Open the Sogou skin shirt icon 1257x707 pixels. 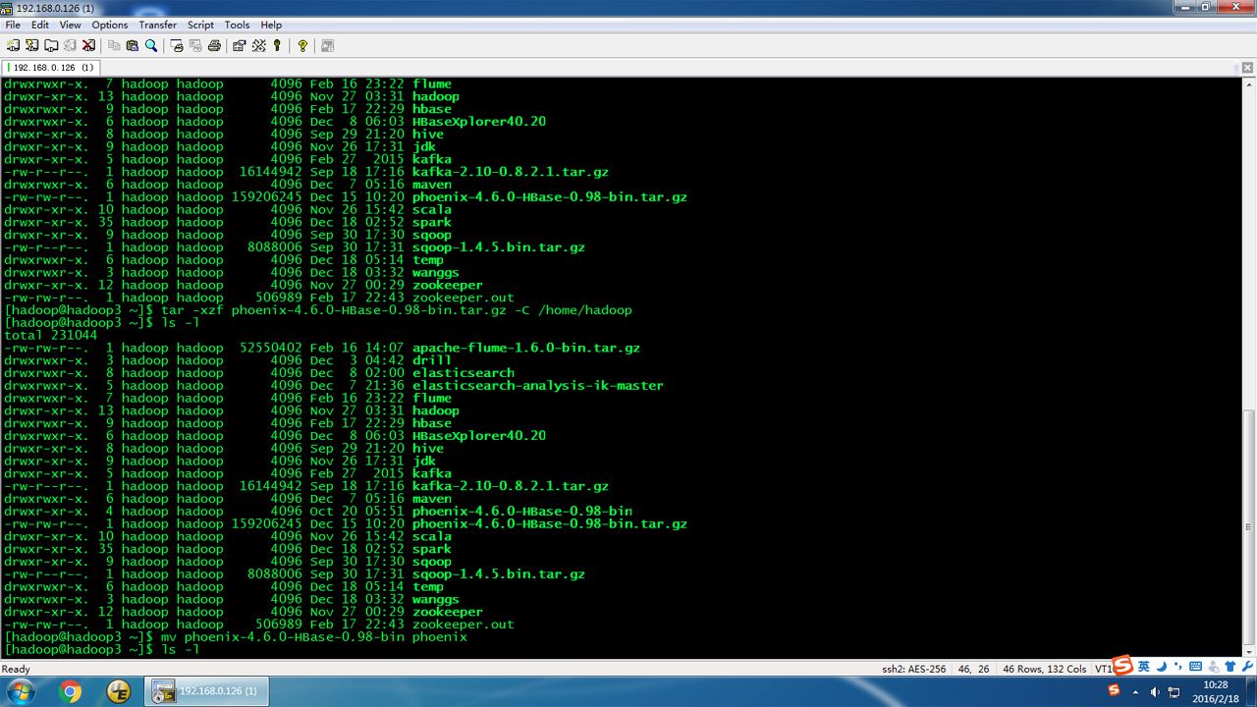[x=1229, y=667]
